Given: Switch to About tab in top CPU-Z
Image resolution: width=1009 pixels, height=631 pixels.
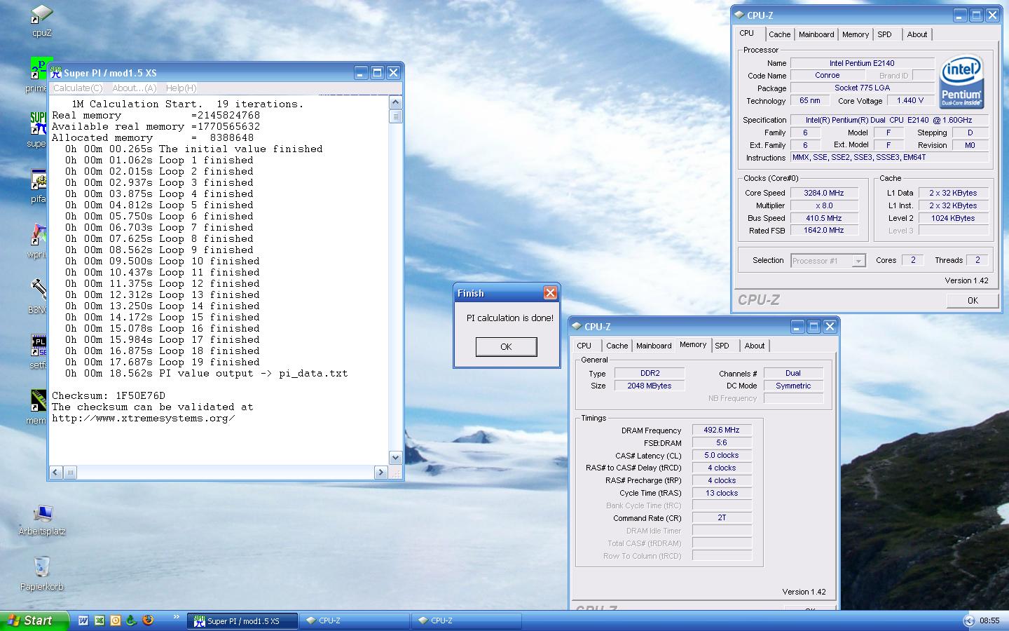Looking at the screenshot, I should (917, 34).
